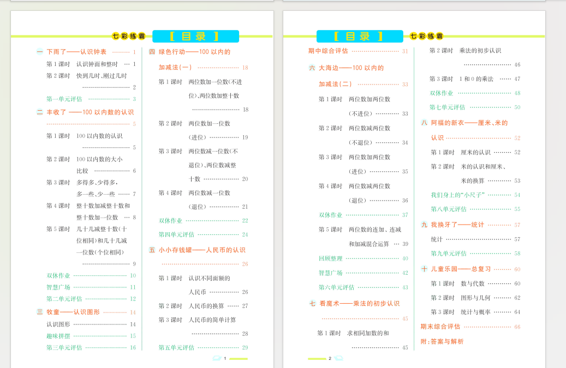Click chapter heading '小小存钱罐——人民币的认识'

202,250
